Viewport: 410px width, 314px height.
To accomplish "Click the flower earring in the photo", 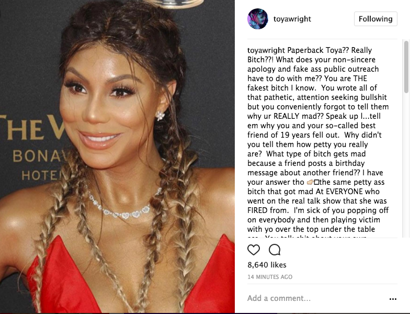I will tap(160, 115).
